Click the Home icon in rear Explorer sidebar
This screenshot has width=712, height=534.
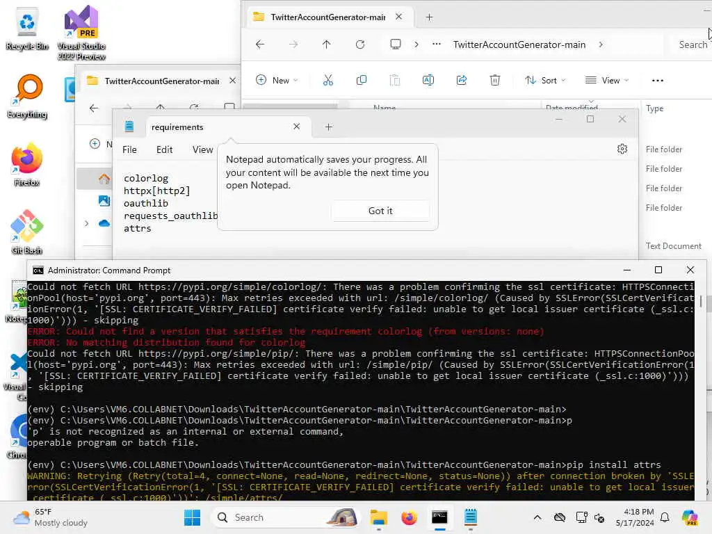tap(104, 179)
